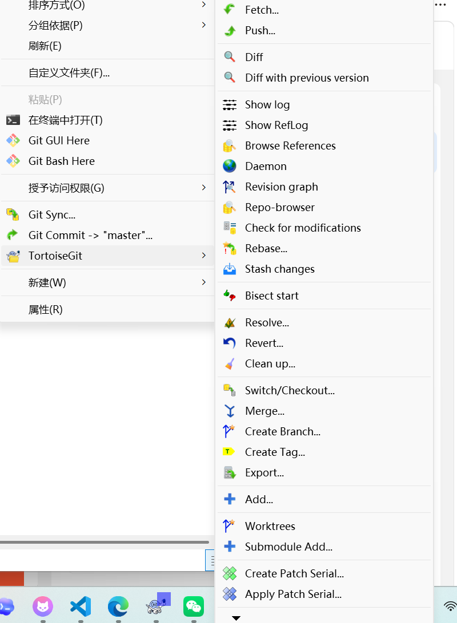Expand the 排序方式(O) submenu arrow
The width and height of the screenshot is (457, 623).
click(203, 5)
